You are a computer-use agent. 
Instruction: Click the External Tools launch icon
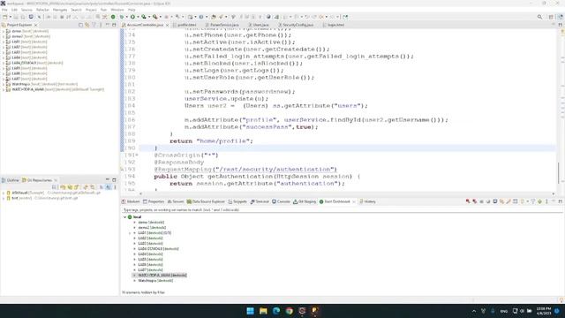155,17
